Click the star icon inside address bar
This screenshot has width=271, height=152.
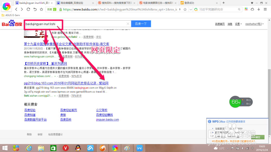[185, 9]
